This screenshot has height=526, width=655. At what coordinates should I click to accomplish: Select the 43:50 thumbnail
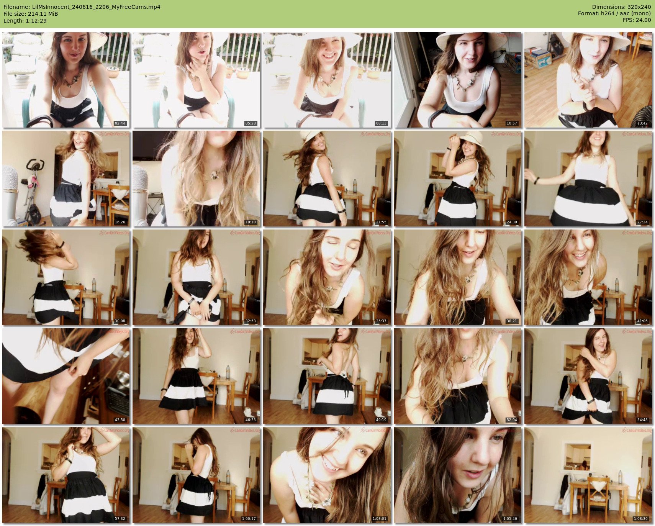pyautogui.click(x=66, y=376)
